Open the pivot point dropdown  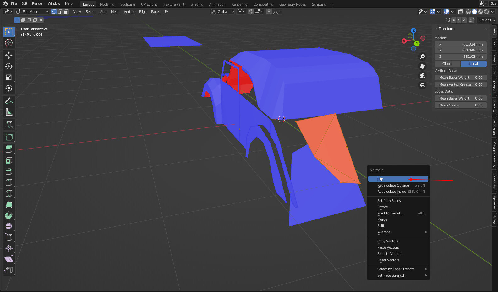(241, 12)
